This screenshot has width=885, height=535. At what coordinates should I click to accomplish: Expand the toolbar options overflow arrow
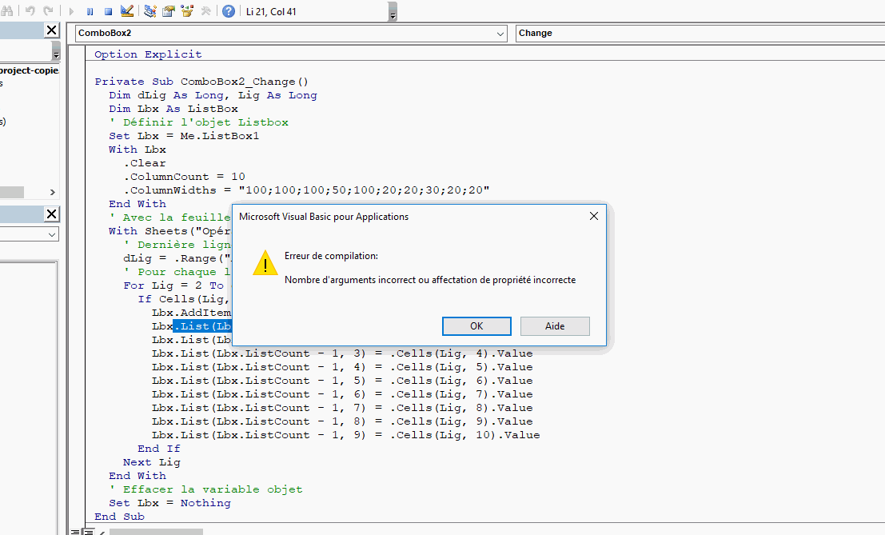coord(393,14)
